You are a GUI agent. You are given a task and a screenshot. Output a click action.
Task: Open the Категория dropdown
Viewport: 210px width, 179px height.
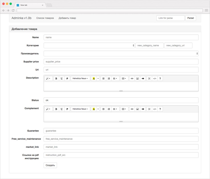point(89,45)
